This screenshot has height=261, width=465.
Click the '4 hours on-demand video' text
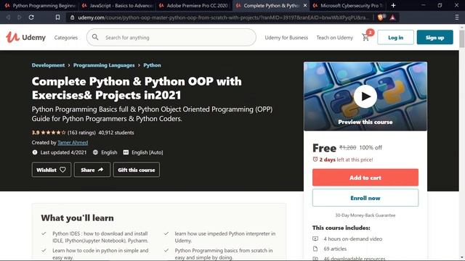[x=353, y=239]
